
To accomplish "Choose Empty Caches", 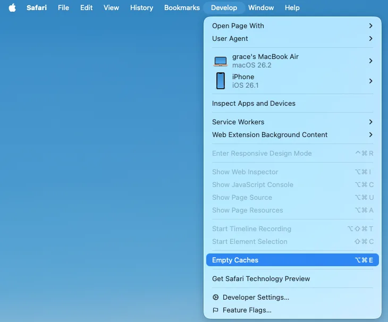I will click(x=292, y=260).
